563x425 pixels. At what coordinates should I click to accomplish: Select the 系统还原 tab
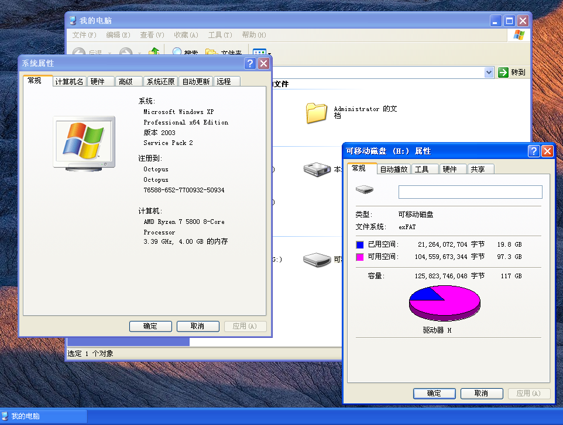pyautogui.click(x=160, y=82)
